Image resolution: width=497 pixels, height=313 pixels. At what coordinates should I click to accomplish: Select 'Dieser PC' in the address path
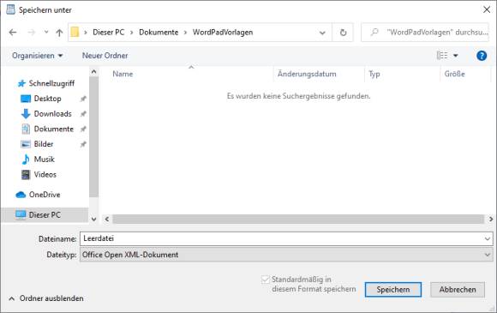pos(109,33)
